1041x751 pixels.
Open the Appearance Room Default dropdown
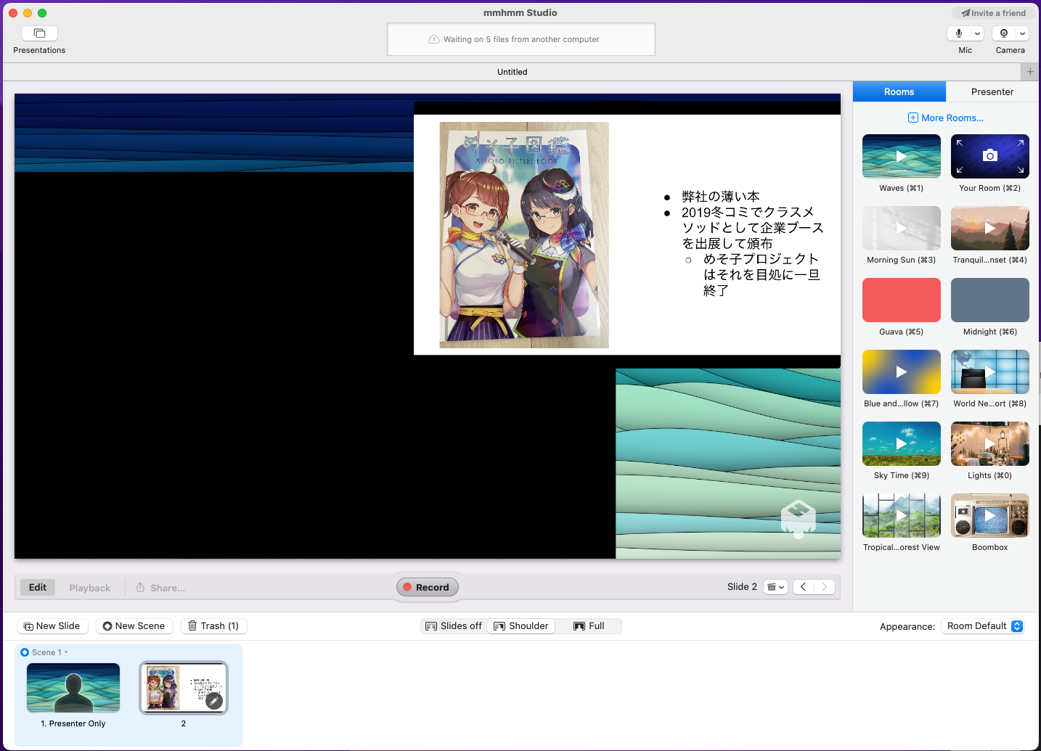point(983,626)
